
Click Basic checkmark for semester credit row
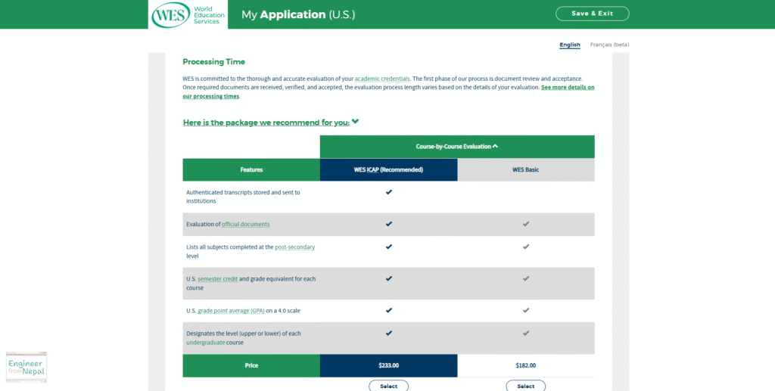pos(526,278)
